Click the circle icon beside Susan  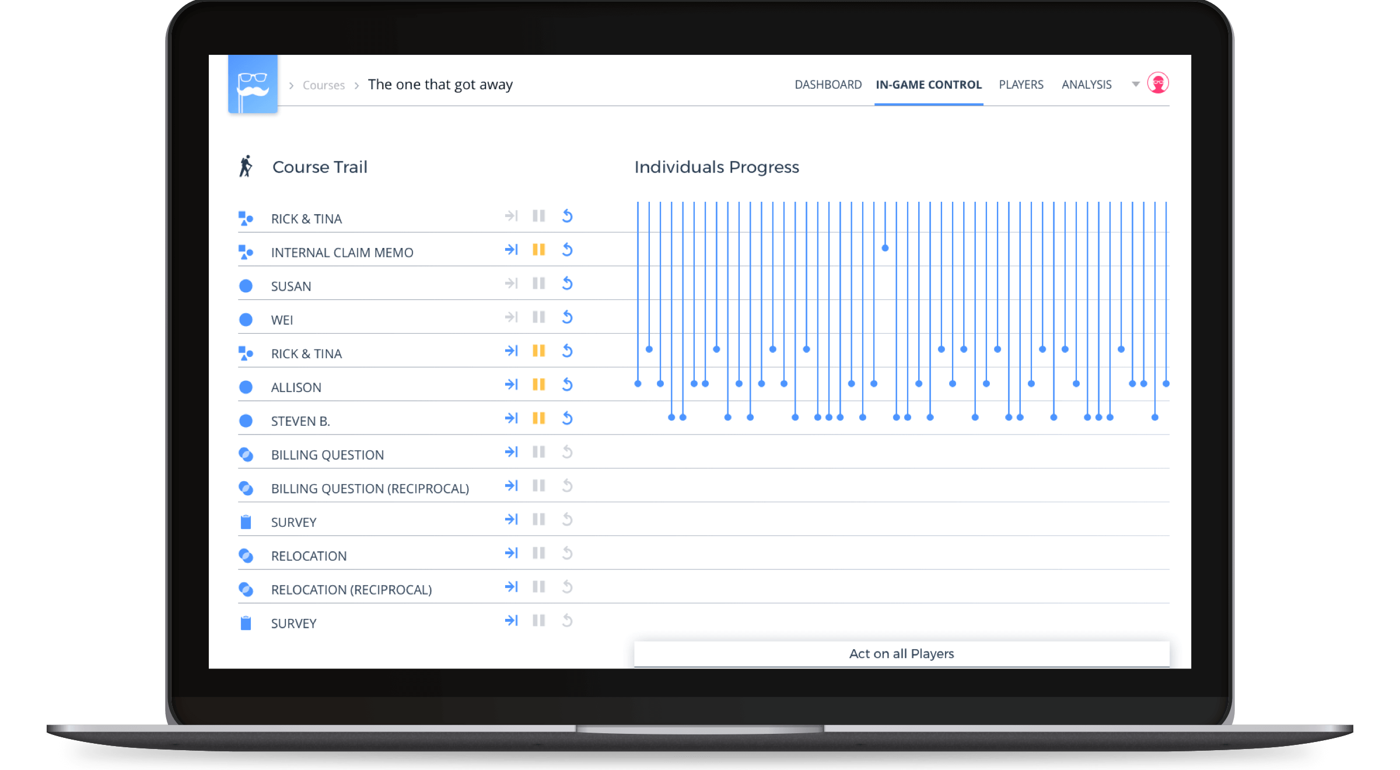[x=246, y=286]
